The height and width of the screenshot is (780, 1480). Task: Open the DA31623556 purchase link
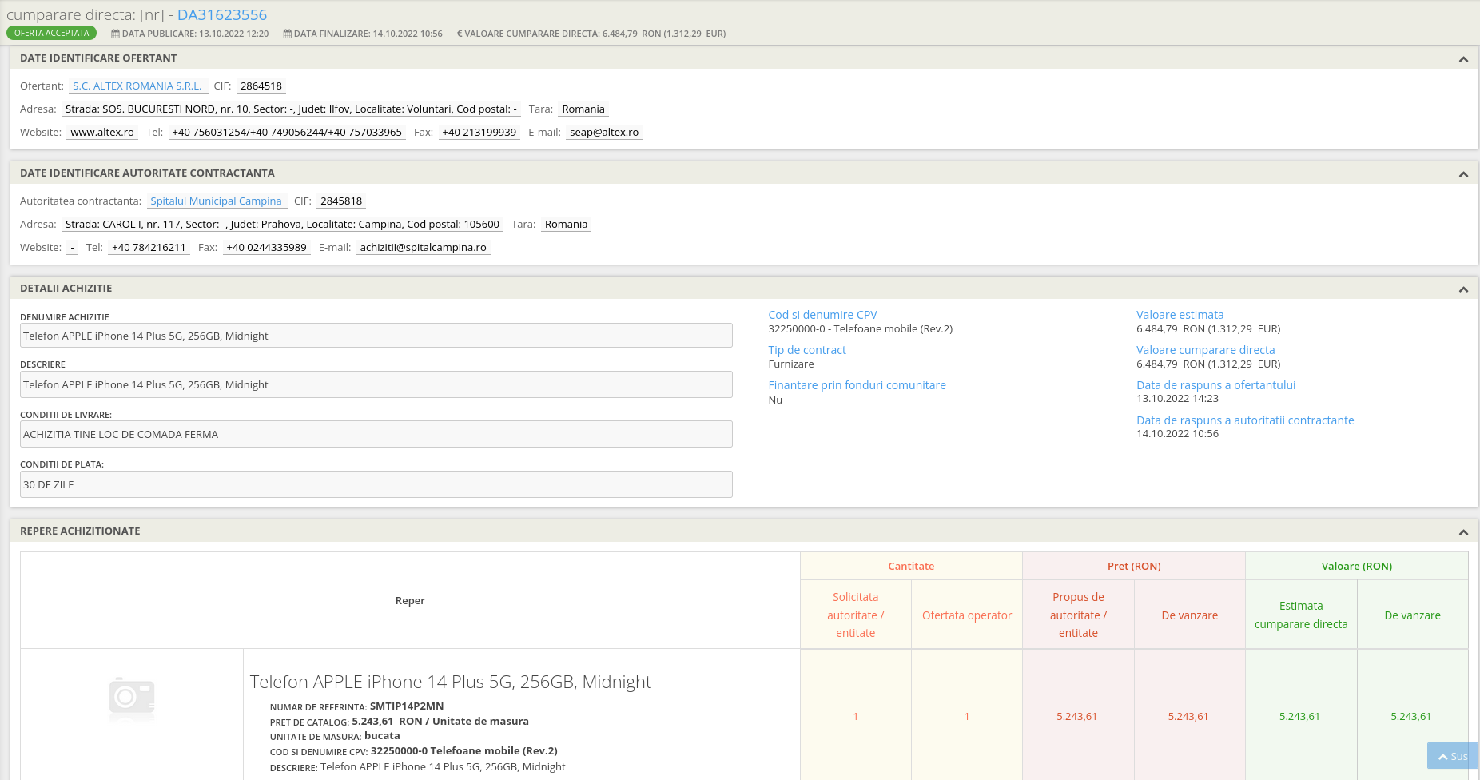[222, 14]
